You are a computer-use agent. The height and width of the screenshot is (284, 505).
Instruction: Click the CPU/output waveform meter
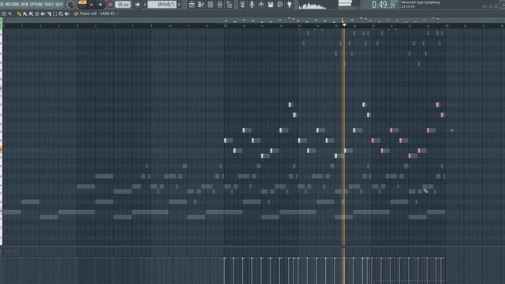(312, 5)
